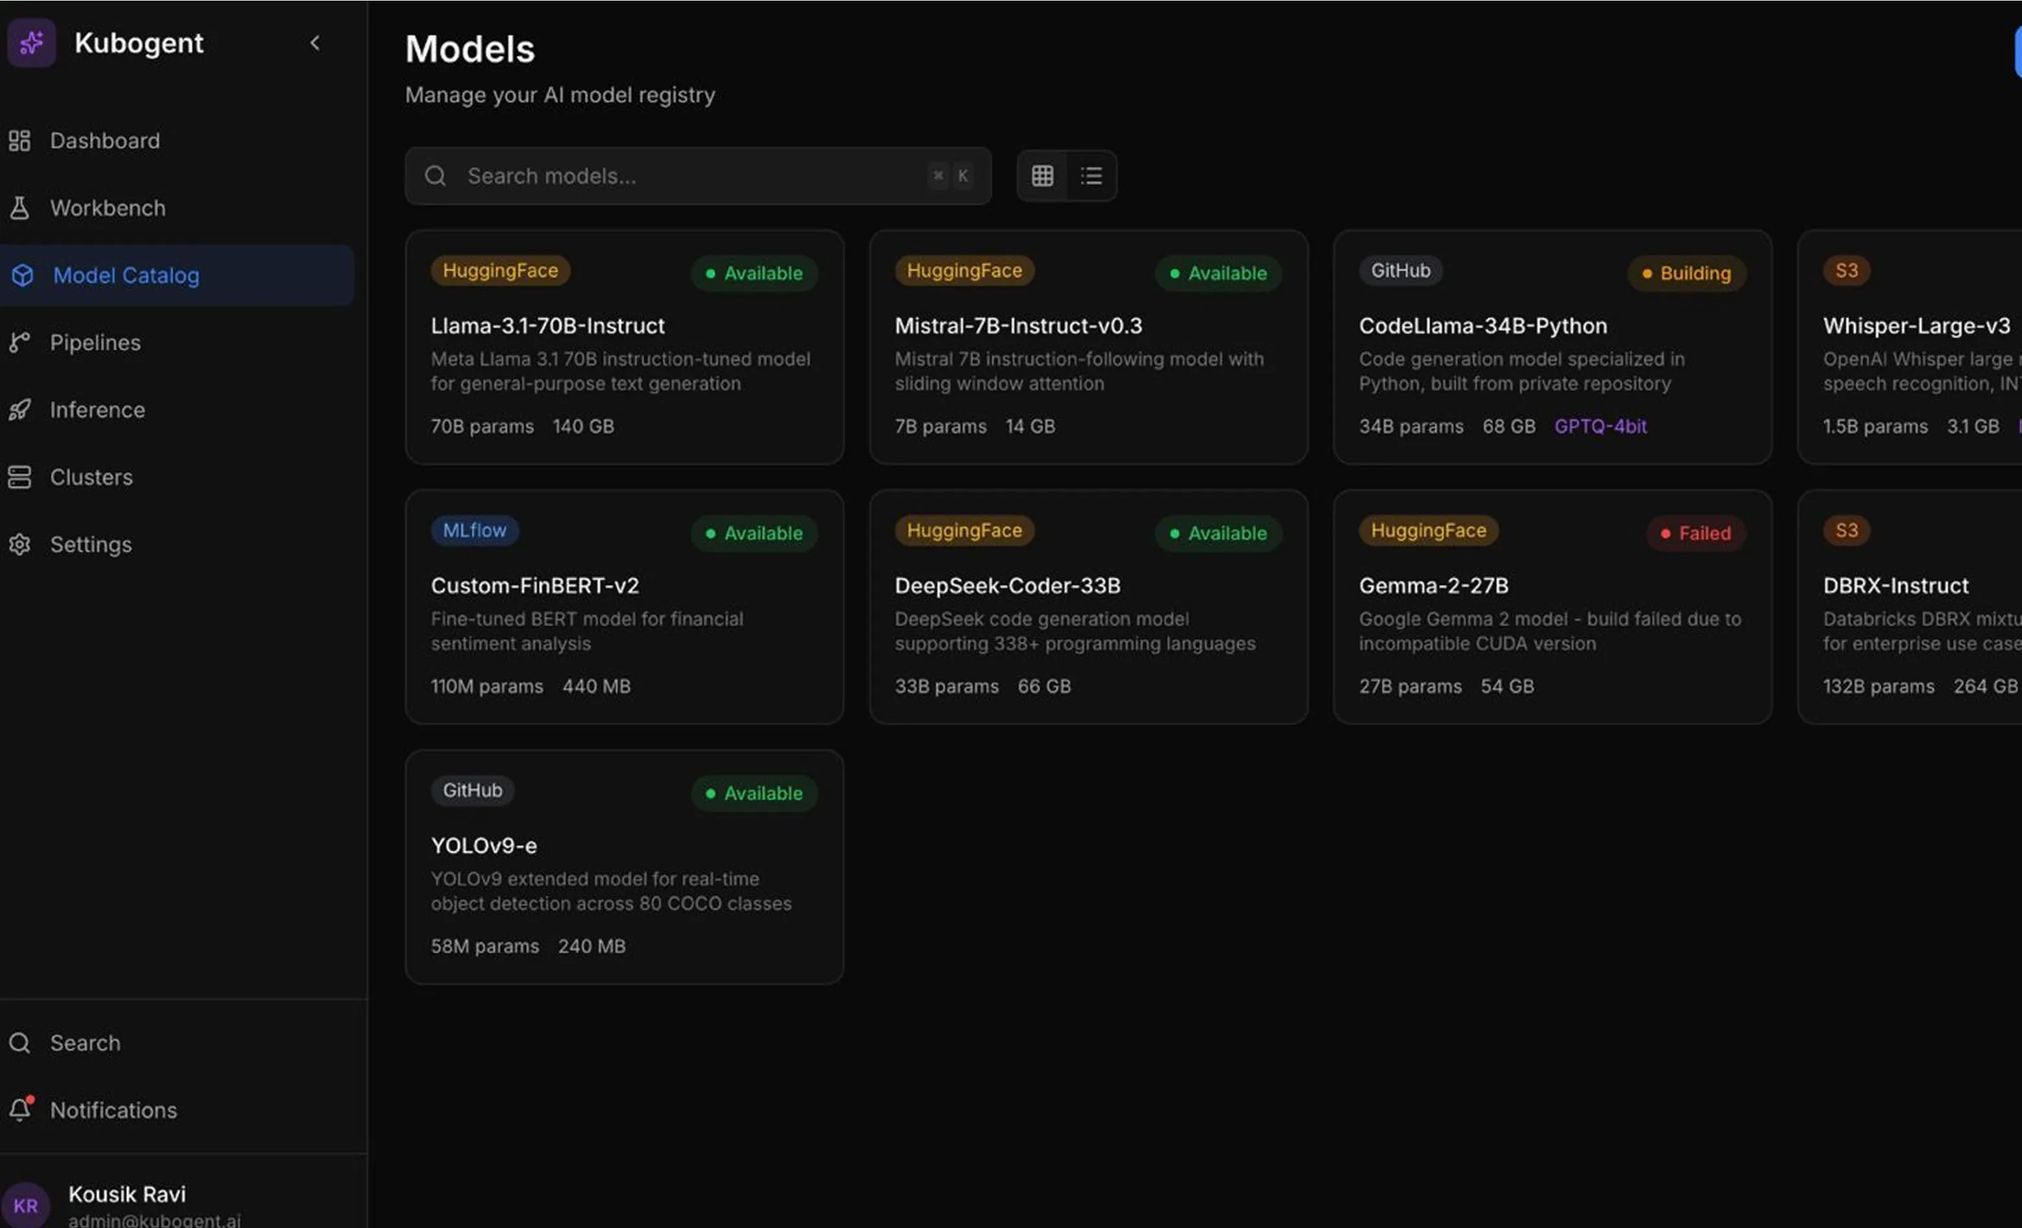The image size is (2022, 1228).
Task: Open Notifications from the sidebar
Action: click(178, 1110)
